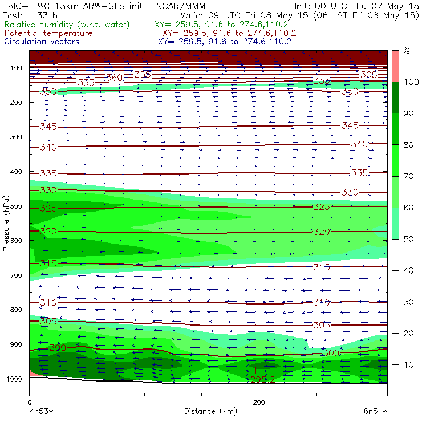Click the 'HAIC-HIWC 13km ARW-GFS init' title
This screenshot has width=422, height=422.
(72, 6)
